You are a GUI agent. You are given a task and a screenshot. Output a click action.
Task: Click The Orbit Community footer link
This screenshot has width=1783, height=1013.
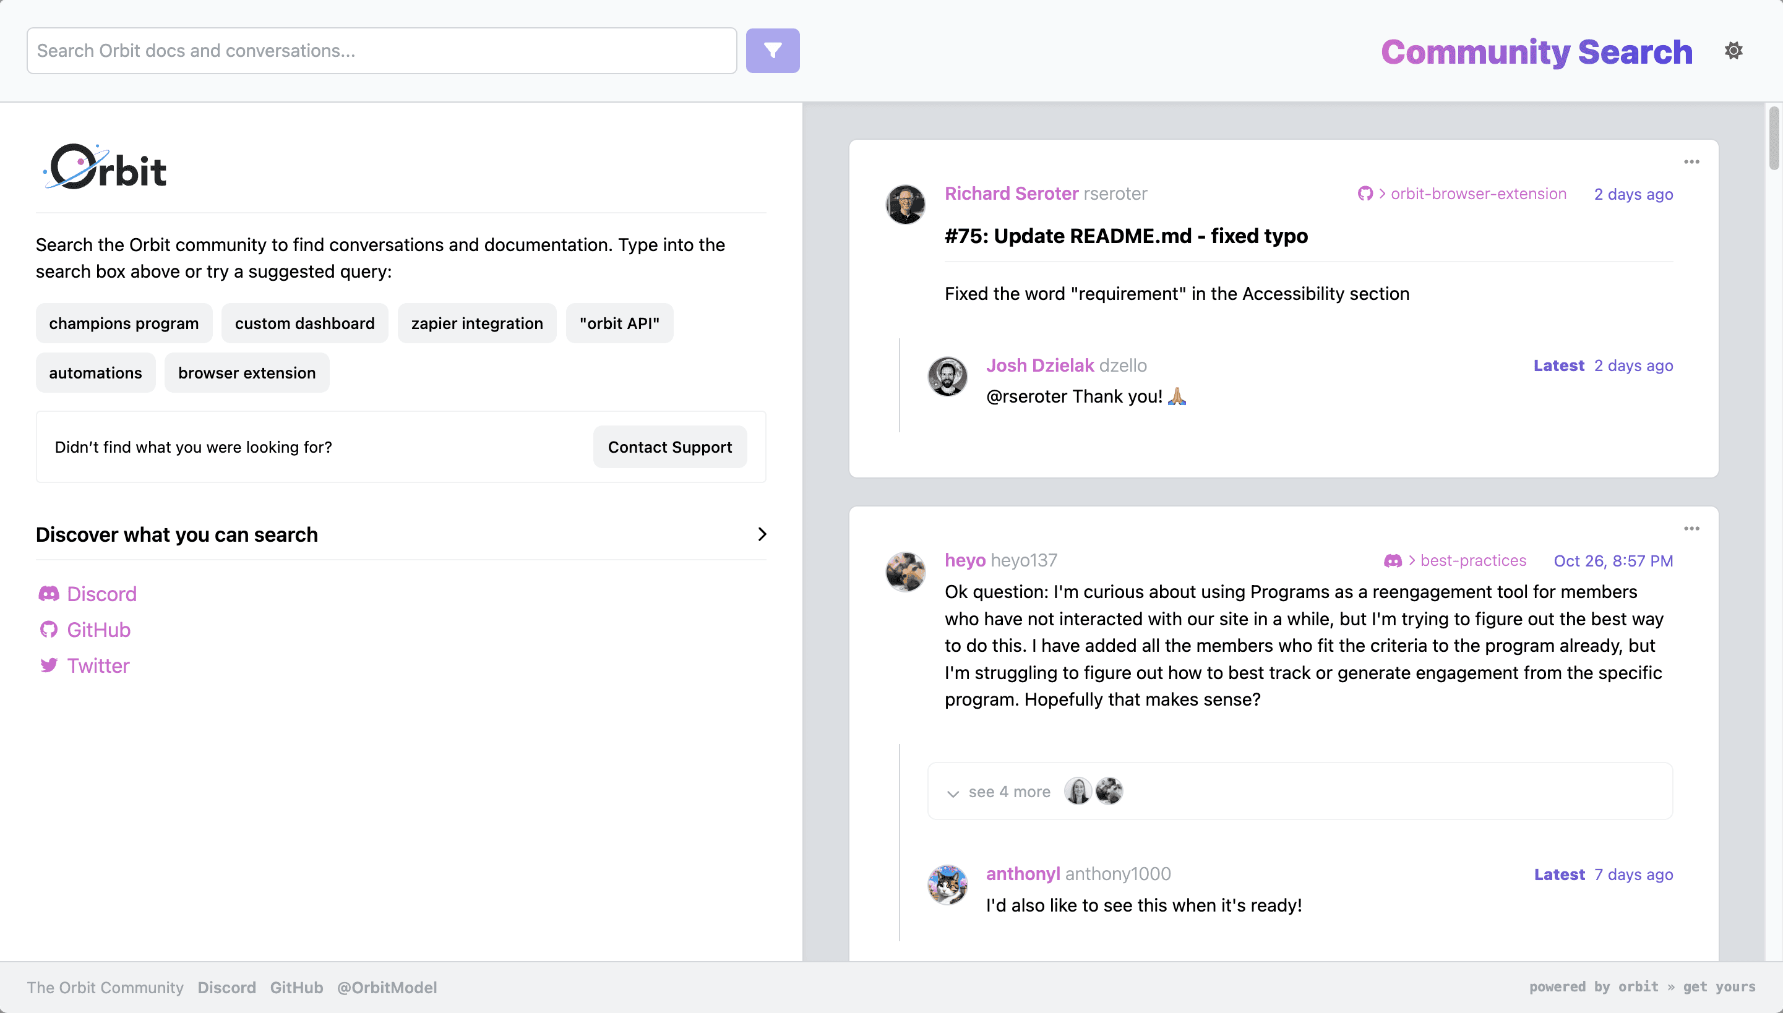(x=105, y=987)
